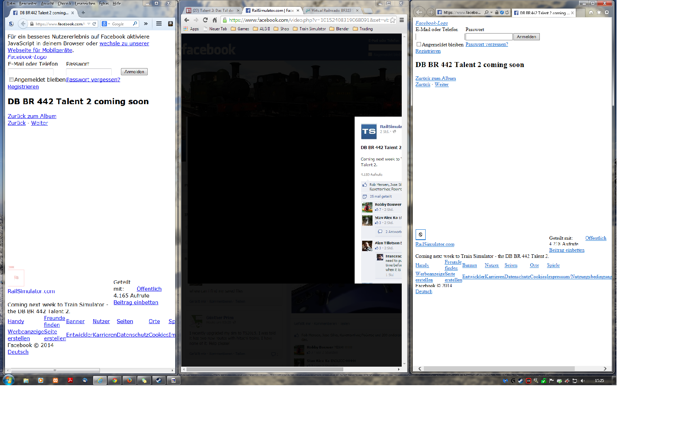The height and width of the screenshot is (428, 685).
Task: Click the Chrome home icon
Action: 214,20
